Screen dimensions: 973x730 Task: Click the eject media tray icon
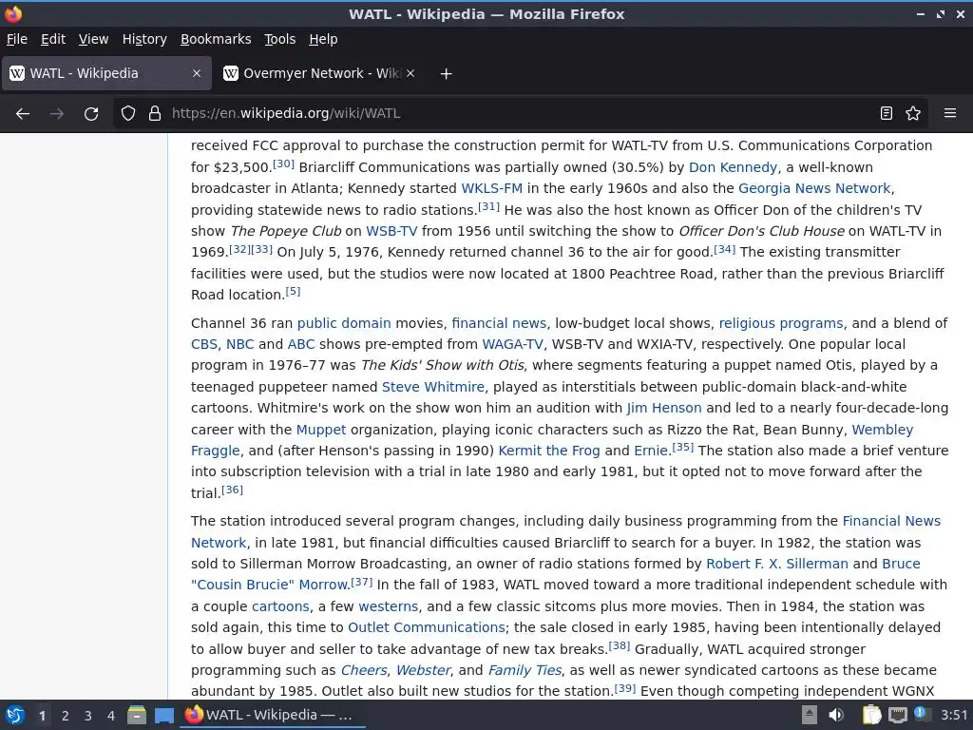pos(810,715)
